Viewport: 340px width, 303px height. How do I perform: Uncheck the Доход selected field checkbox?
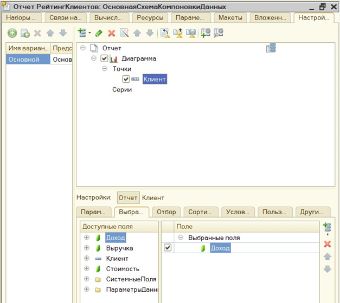(x=168, y=248)
